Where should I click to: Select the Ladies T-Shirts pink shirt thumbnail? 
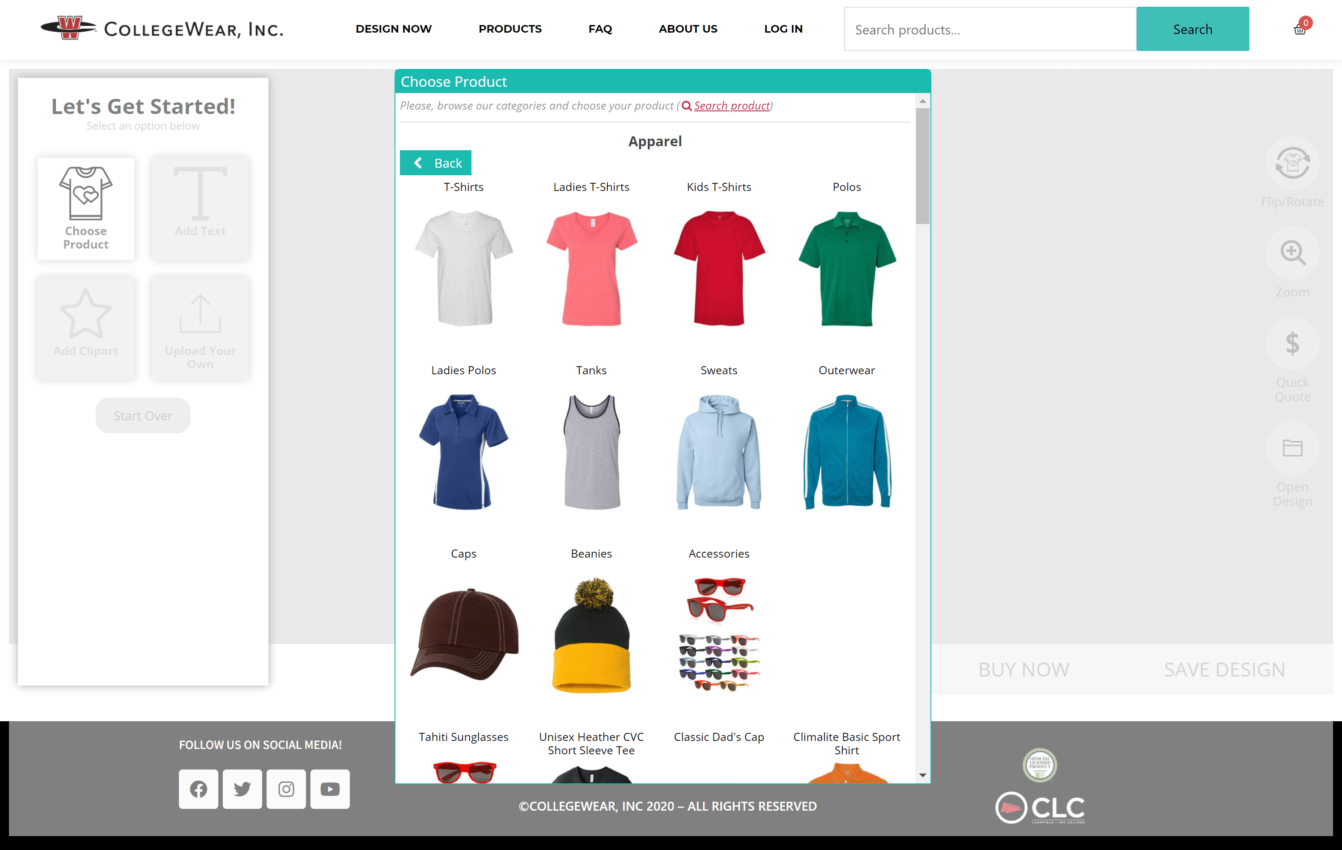591,268
